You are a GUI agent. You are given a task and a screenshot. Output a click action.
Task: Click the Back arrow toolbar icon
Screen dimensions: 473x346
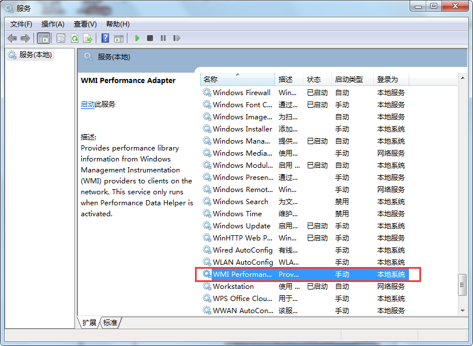coord(12,38)
